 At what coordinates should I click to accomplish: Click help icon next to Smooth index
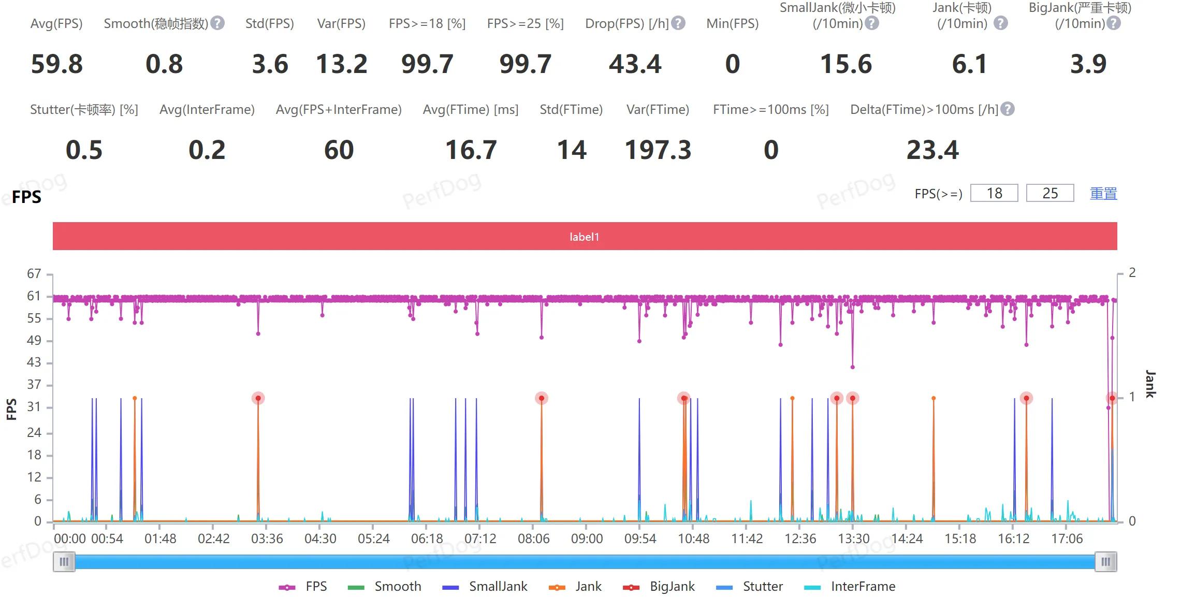(x=218, y=23)
